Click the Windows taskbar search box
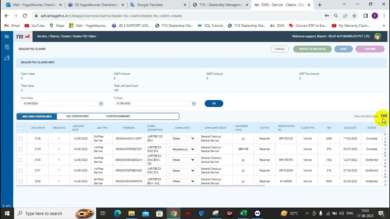This screenshot has width=390, height=219. pyautogui.click(x=55, y=213)
